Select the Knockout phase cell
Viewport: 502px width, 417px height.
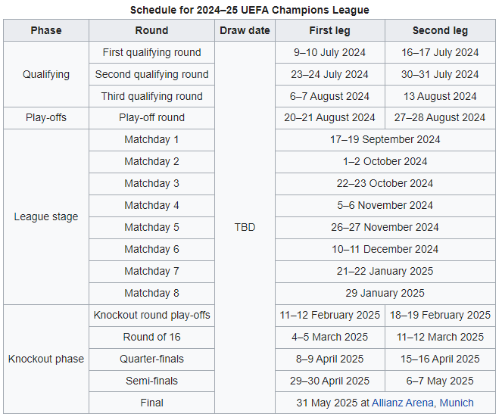(x=46, y=359)
